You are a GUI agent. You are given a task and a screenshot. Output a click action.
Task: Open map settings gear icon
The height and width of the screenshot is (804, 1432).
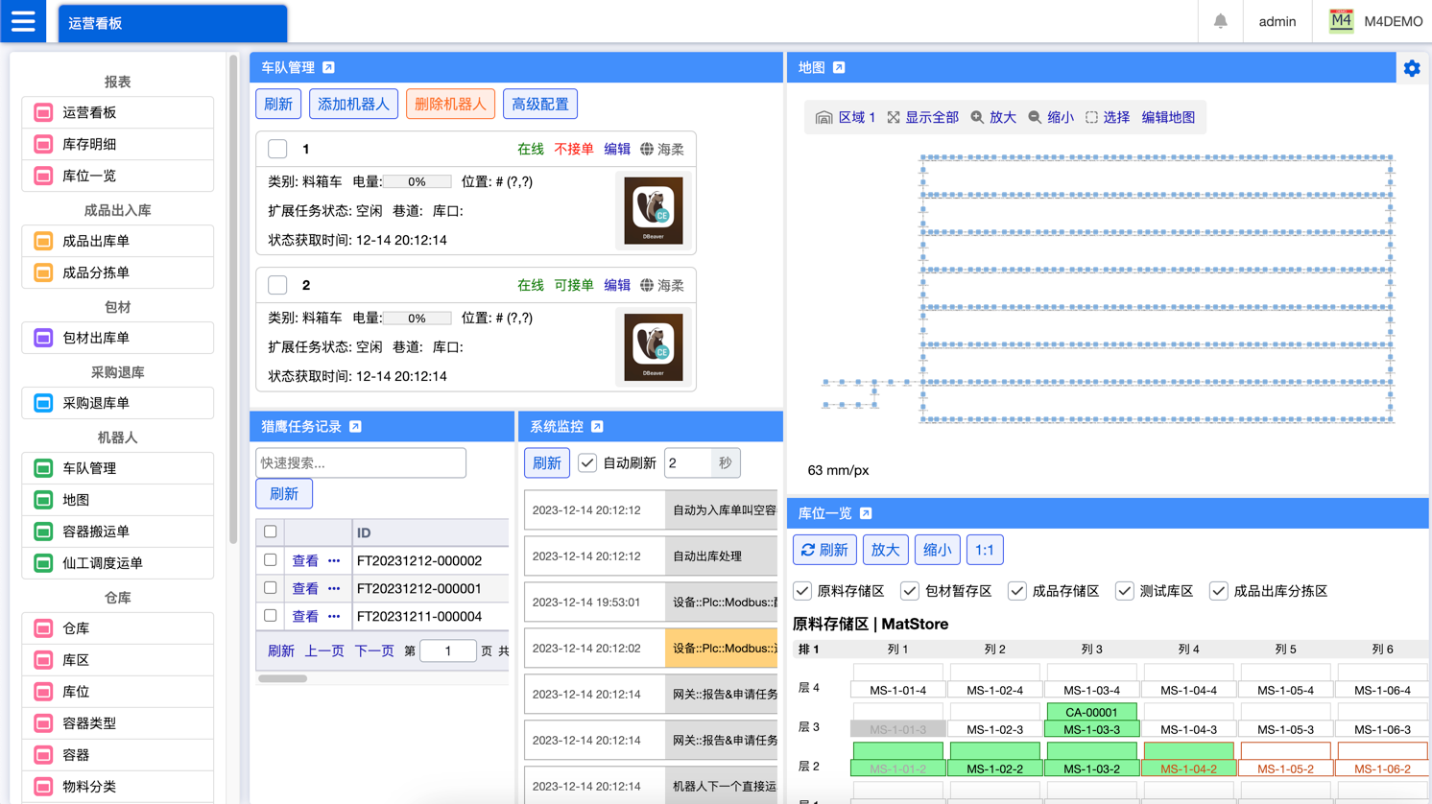1411,68
